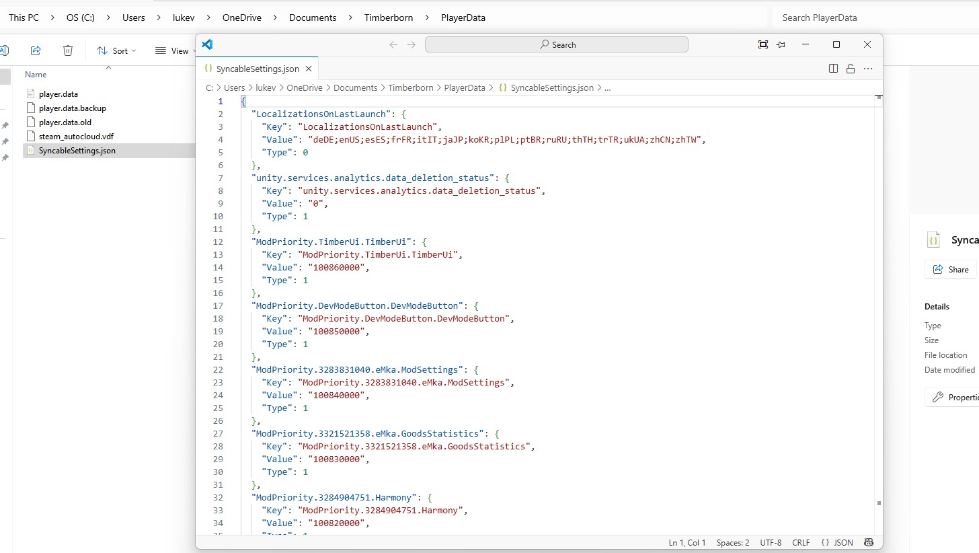Select SyncableSettings.json in File Explorer list
The image size is (979, 553).
(x=108, y=151)
